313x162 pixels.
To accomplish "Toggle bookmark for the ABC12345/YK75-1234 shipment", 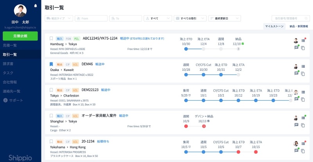I will pyautogui.click(x=51, y=38).
